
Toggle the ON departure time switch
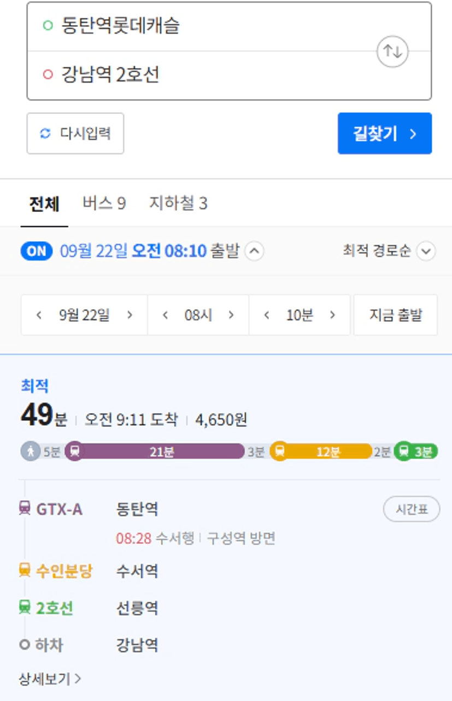[36, 251]
